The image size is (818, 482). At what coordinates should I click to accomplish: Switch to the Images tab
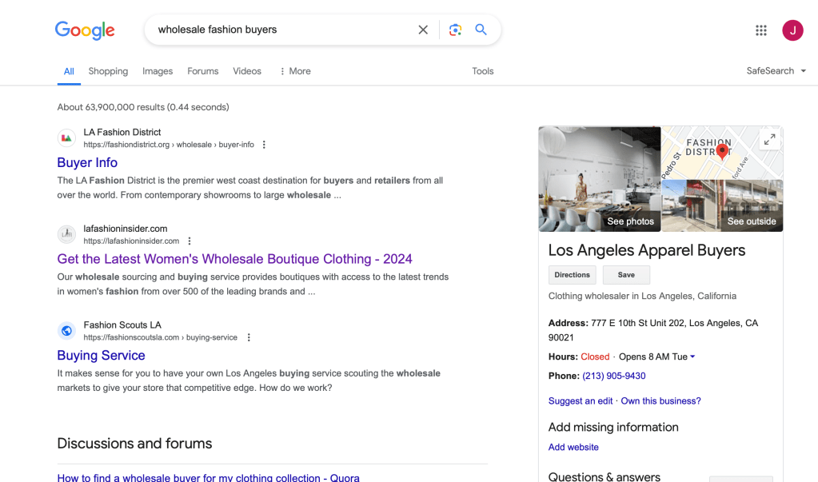[x=158, y=71]
